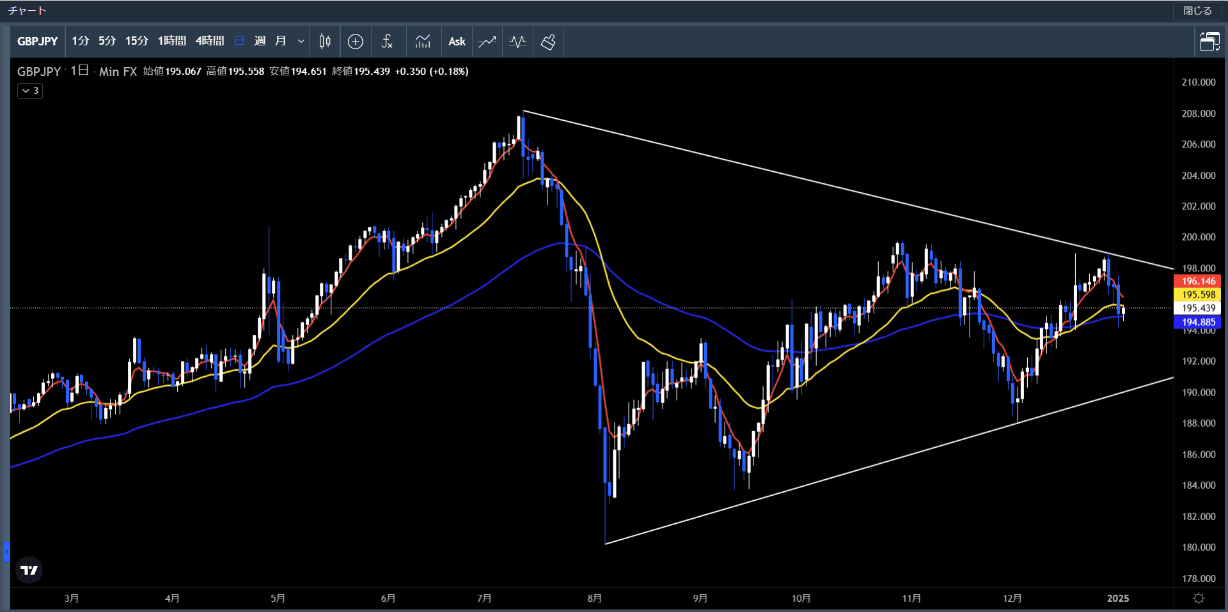1228x612 pixels.
Task: Click the current price 195.439 label
Action: pyautogui.click(x=1198, y=308)
